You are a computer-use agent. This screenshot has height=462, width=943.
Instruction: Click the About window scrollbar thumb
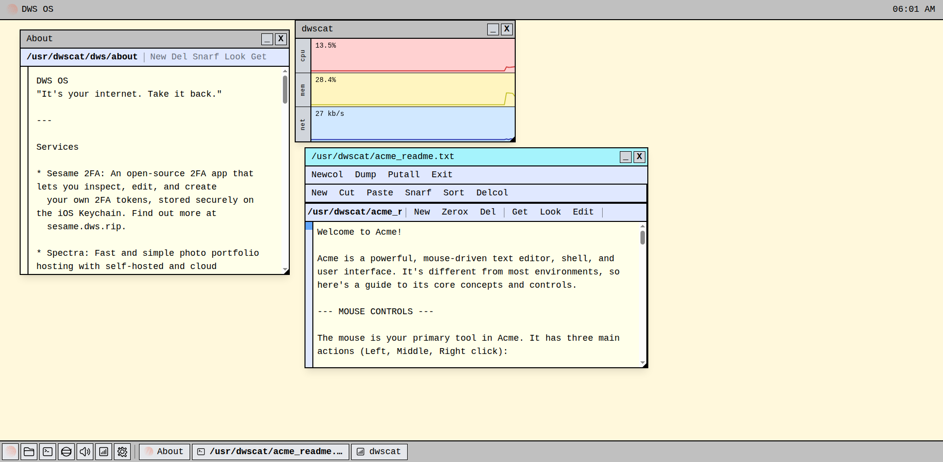point(285,89)
